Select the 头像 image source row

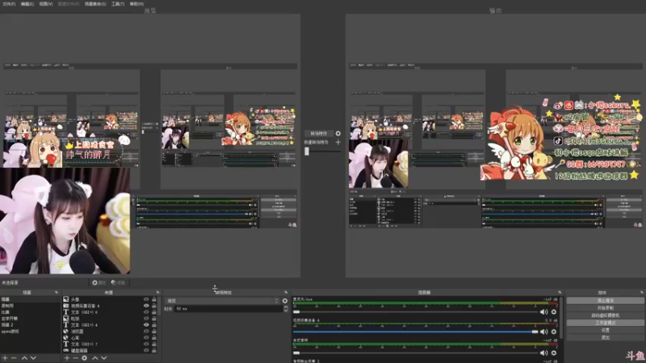coord(110,299)
